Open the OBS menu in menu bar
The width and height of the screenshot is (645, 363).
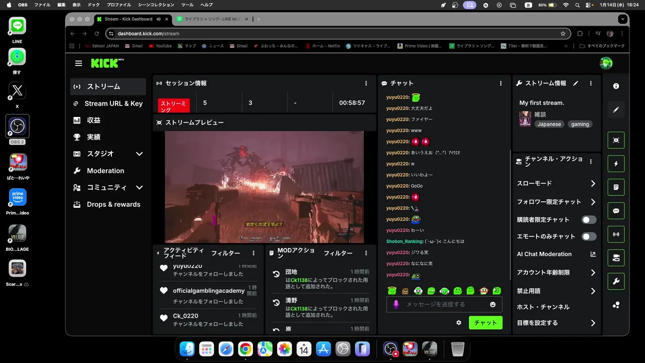pyautogui.click(x=23, y=5)
